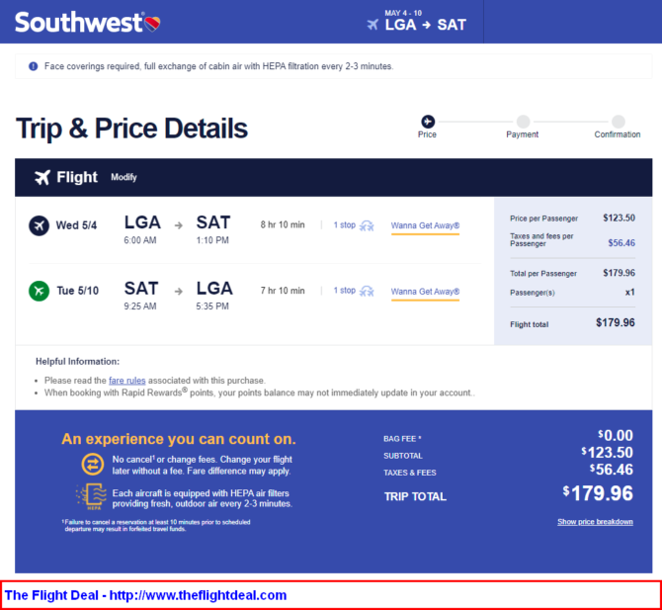Click the green returning flight circle icon

(x=39, y=291)
